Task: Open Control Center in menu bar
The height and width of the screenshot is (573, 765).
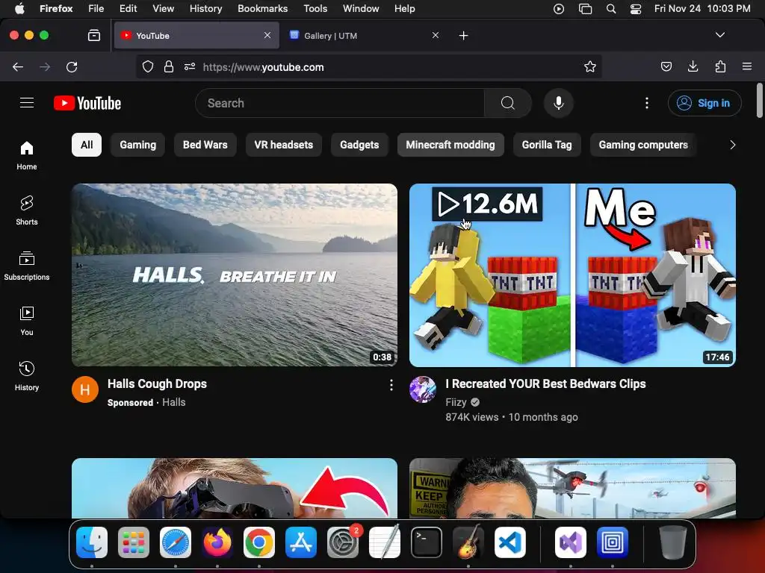Action: (x=636, y=8)
